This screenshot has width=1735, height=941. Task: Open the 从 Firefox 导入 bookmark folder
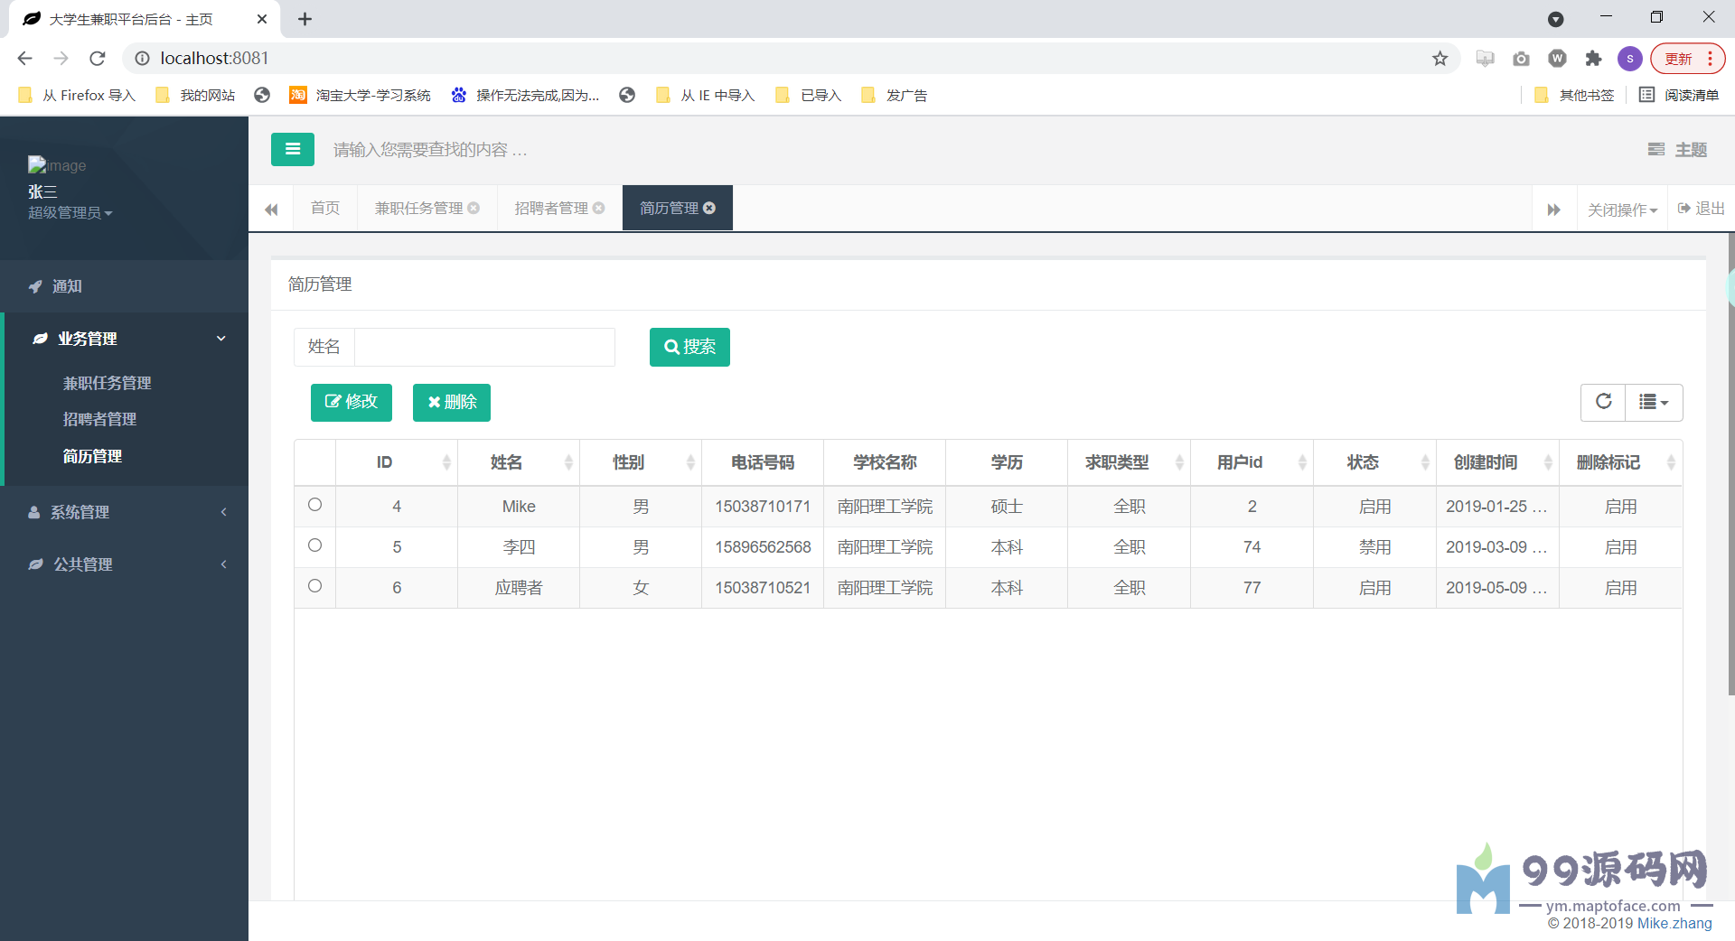click(x=76, y=95)
